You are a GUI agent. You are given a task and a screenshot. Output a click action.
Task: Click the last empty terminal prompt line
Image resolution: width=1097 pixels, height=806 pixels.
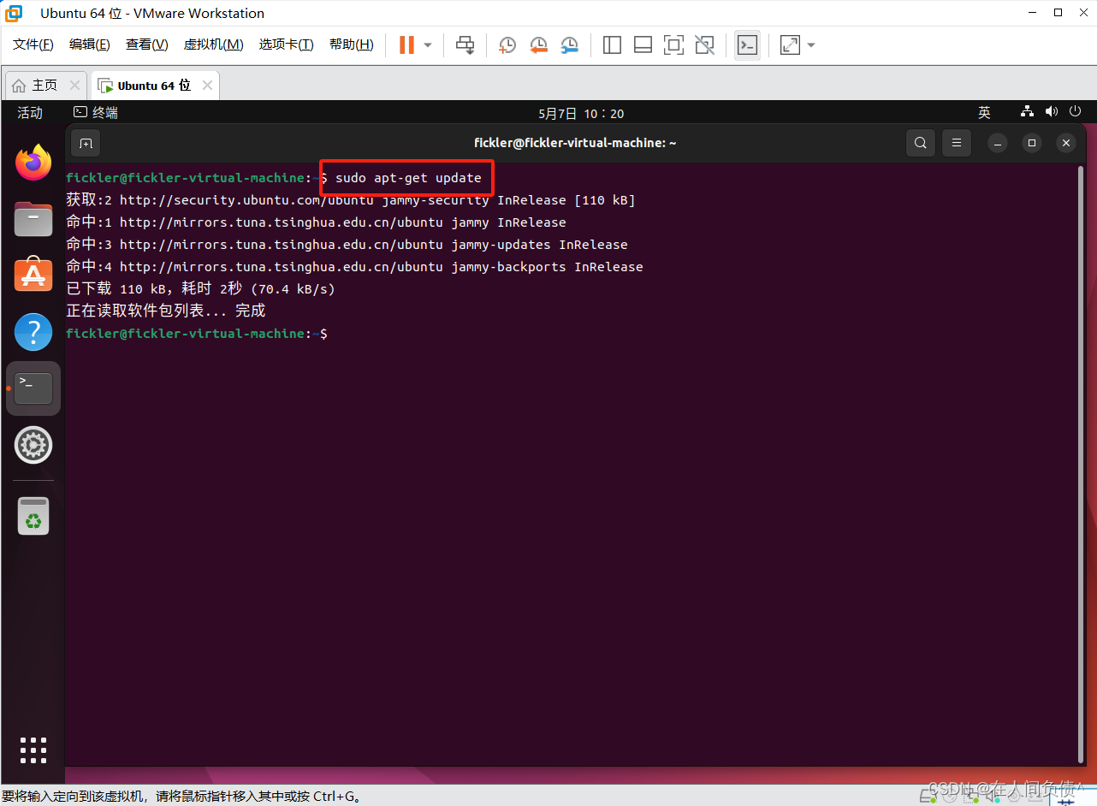point(197,334)
